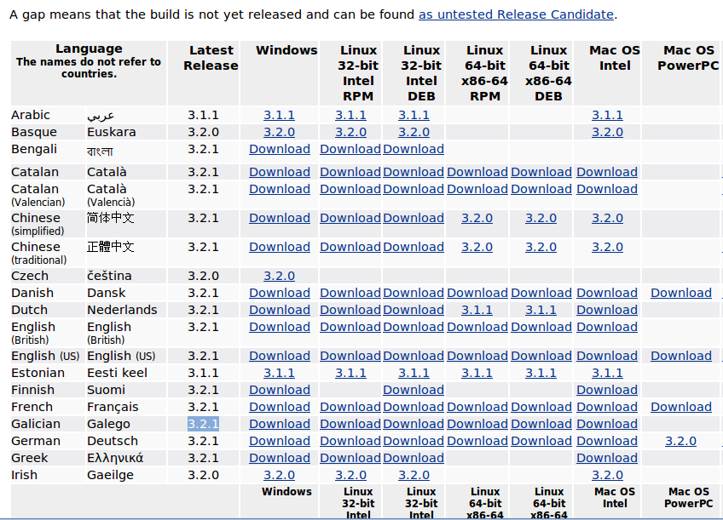
Task: Click Basque 3.2.0 Mac OS Intel link
Action: pyautogui.click(x=607, y=132)
